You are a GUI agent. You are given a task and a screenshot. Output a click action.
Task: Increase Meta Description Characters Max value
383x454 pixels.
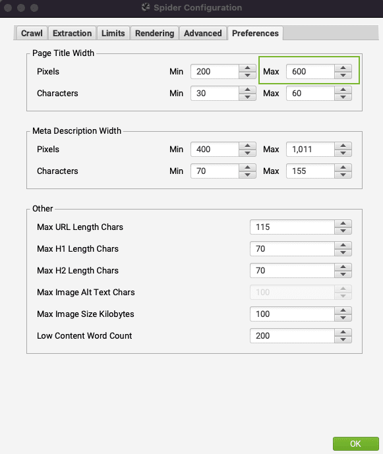click(343, 167)
